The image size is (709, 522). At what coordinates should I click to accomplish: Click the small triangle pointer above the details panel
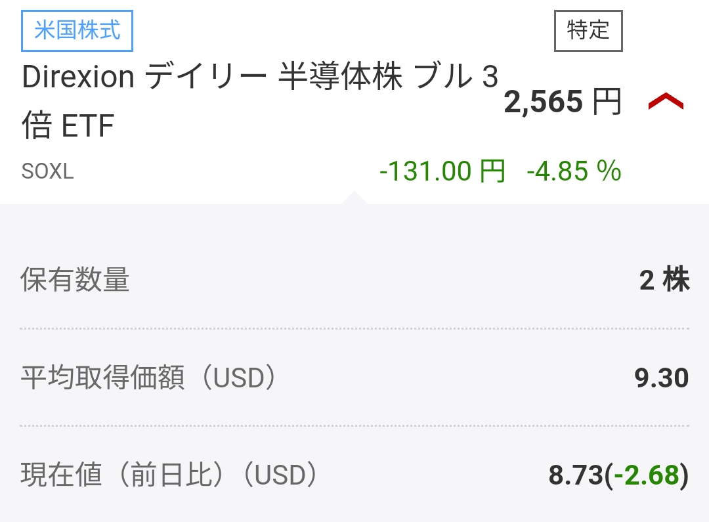tap(354, 198)
